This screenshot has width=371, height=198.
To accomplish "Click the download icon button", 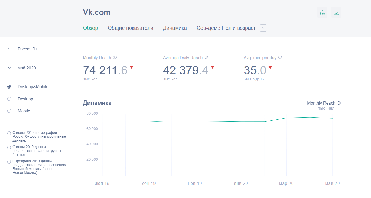I will click(336, 12).
